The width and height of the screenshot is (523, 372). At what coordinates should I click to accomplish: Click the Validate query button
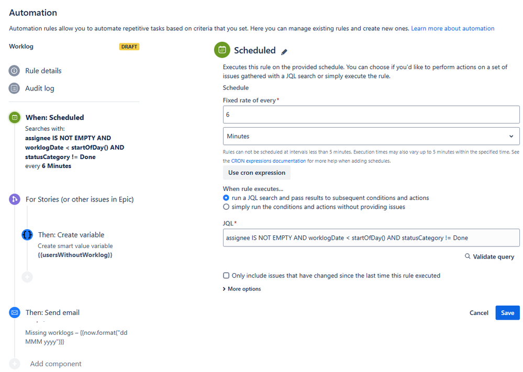coord(489,257)
